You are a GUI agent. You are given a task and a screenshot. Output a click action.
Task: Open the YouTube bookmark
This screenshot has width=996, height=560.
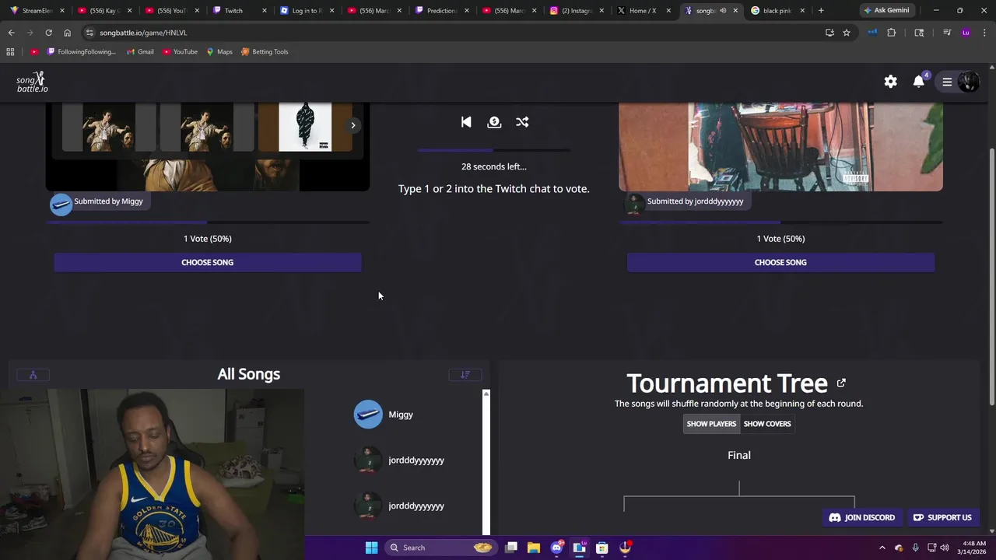tap(180, 52)
